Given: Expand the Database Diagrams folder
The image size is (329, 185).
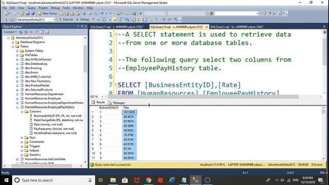Looking at the screenshot, I should click(x=13, y=42).
